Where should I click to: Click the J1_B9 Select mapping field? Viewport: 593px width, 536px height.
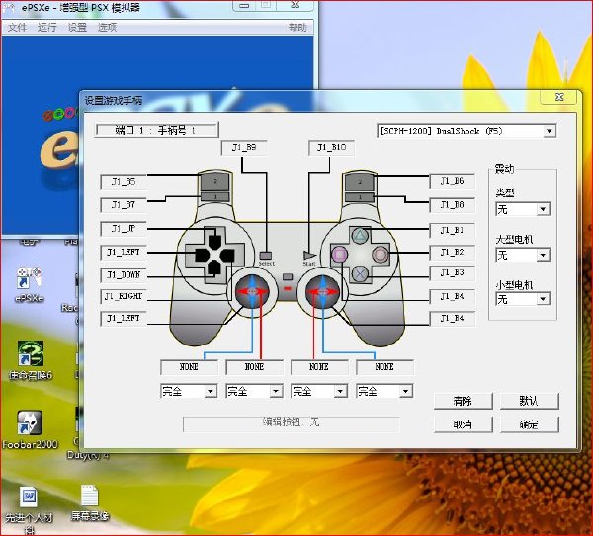244,147
